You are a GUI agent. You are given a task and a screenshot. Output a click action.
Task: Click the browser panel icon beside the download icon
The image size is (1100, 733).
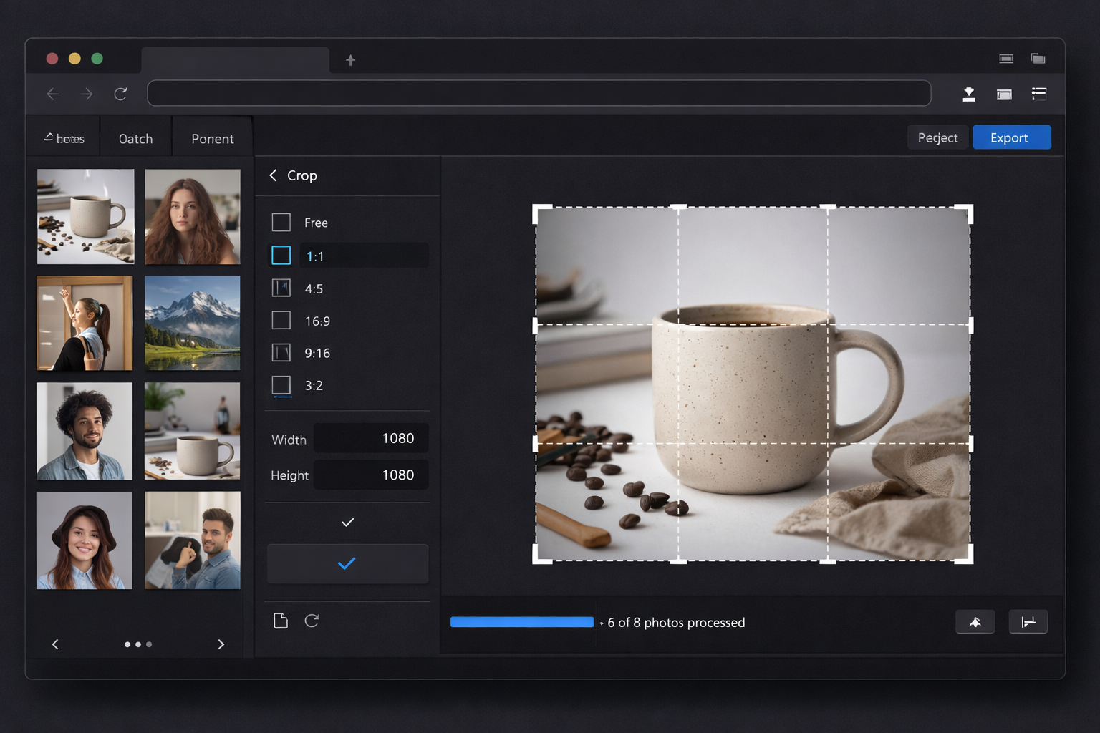(1004, 94)
